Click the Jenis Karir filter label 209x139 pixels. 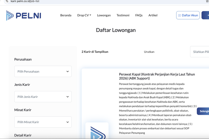pos(22,85)
